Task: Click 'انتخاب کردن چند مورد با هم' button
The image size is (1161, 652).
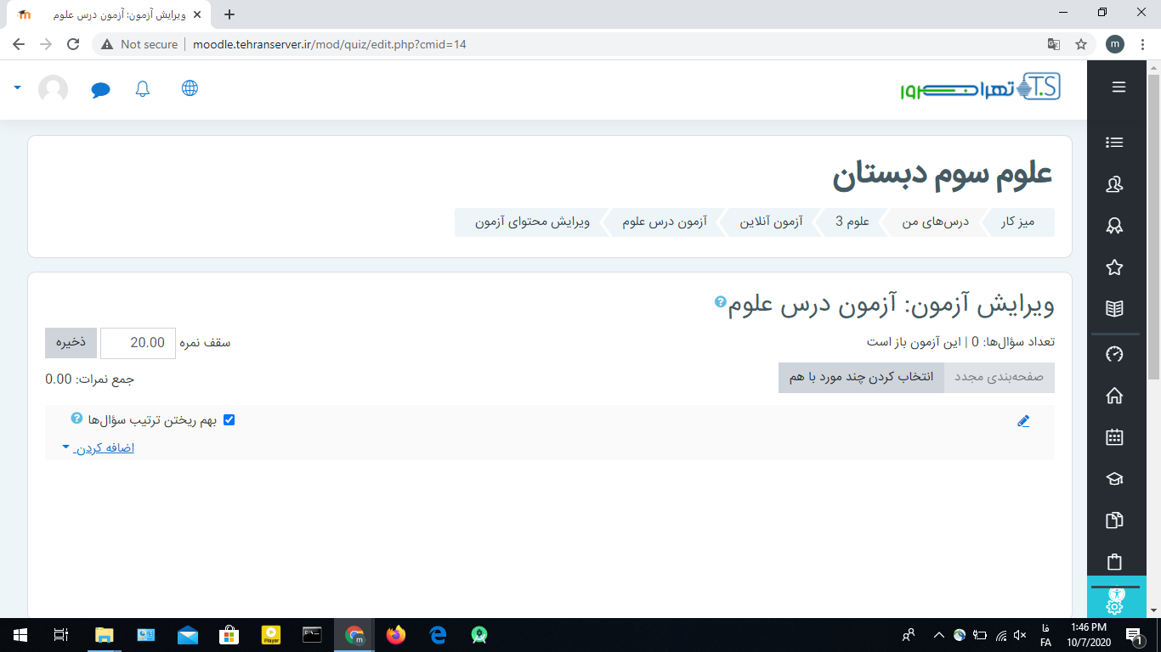Action: click(x=861, y=377)
